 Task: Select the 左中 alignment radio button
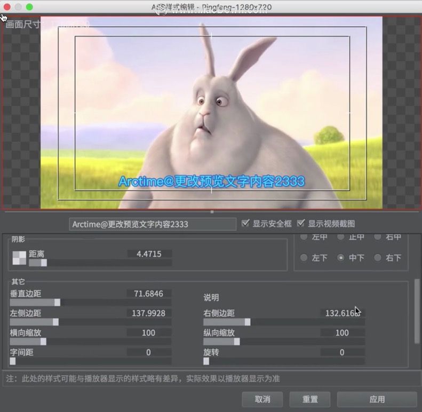click(304, 237)
